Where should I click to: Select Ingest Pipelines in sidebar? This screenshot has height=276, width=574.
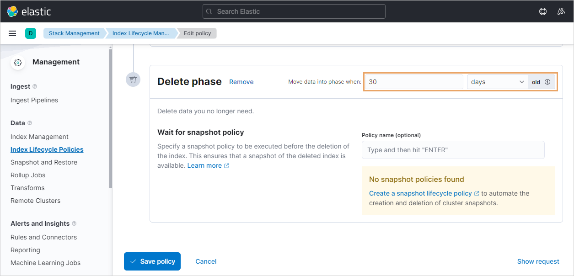(x=34, y=100)
